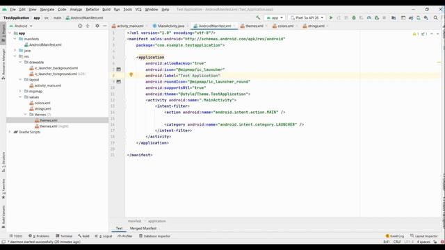Open the app run configuration dropdown

275,17
